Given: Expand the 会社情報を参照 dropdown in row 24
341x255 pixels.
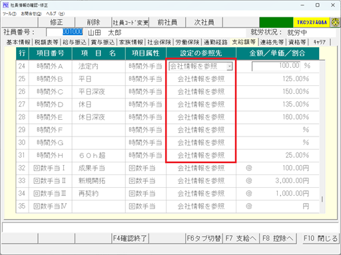Looking at the screenshot, I should pyautogui.click(x=230, y=66).
